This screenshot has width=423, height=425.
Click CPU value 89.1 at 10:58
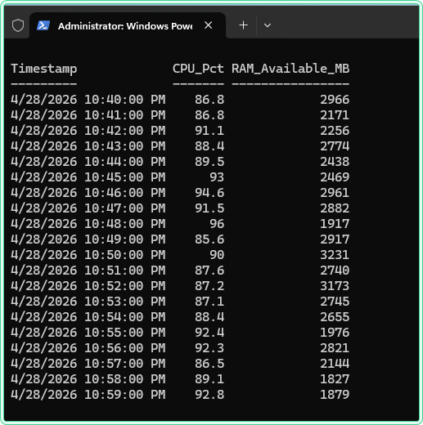pyautogui.click(x=209, y=379)
